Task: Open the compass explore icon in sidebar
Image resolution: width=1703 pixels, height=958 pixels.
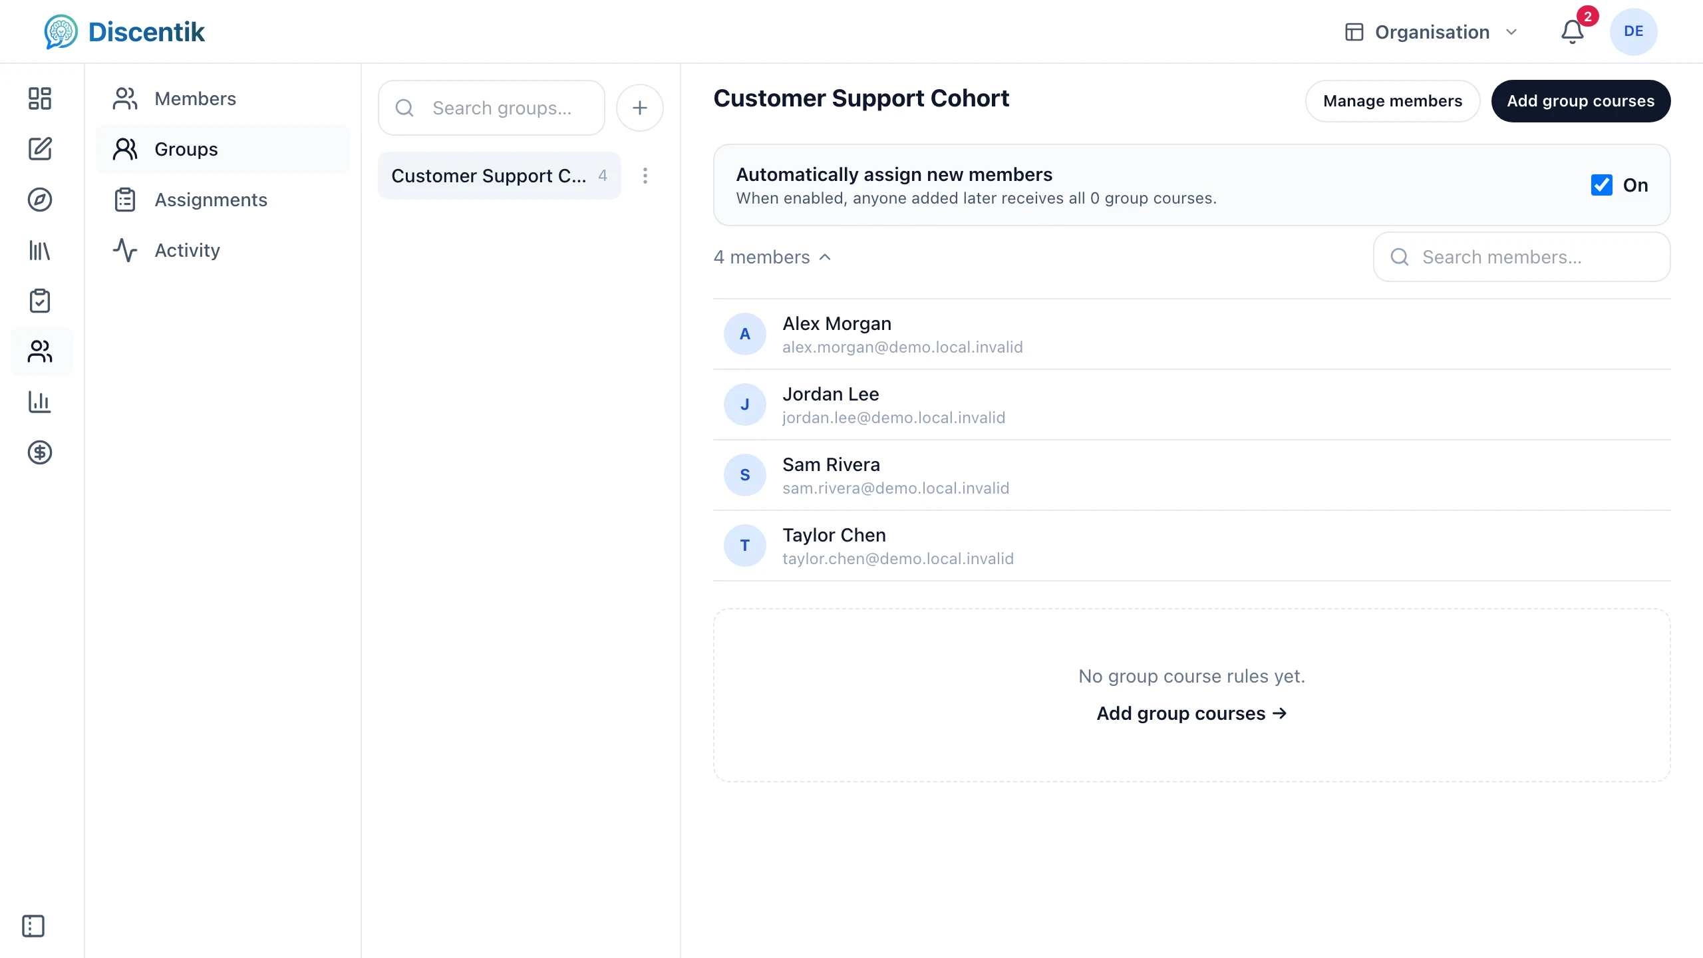Action: tap(40, 200)
